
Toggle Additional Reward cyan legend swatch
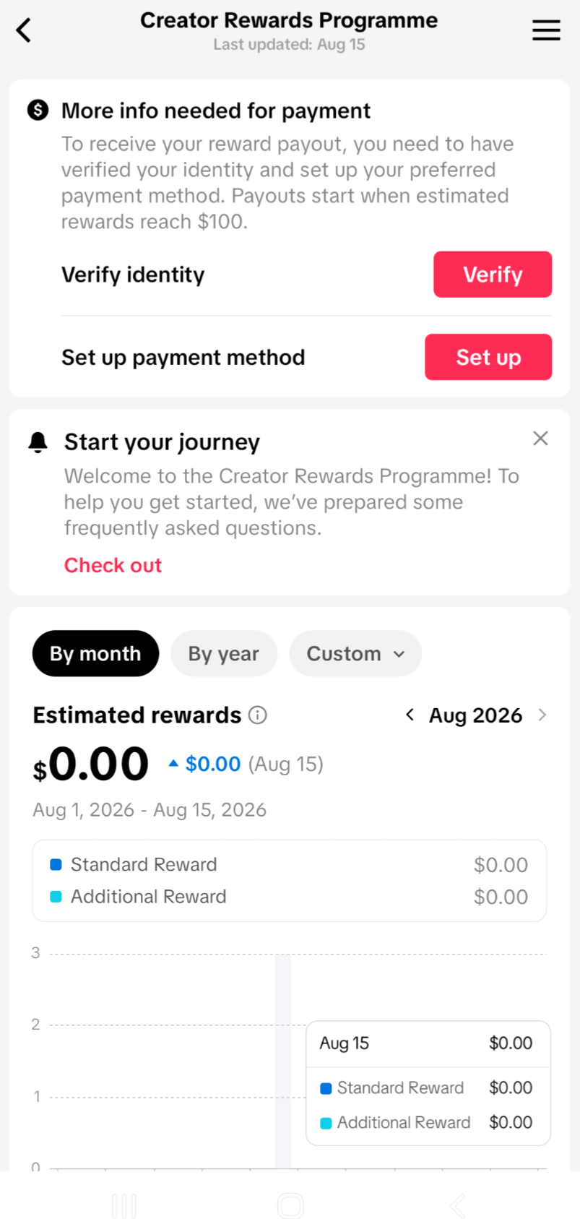tap(56, 897)
